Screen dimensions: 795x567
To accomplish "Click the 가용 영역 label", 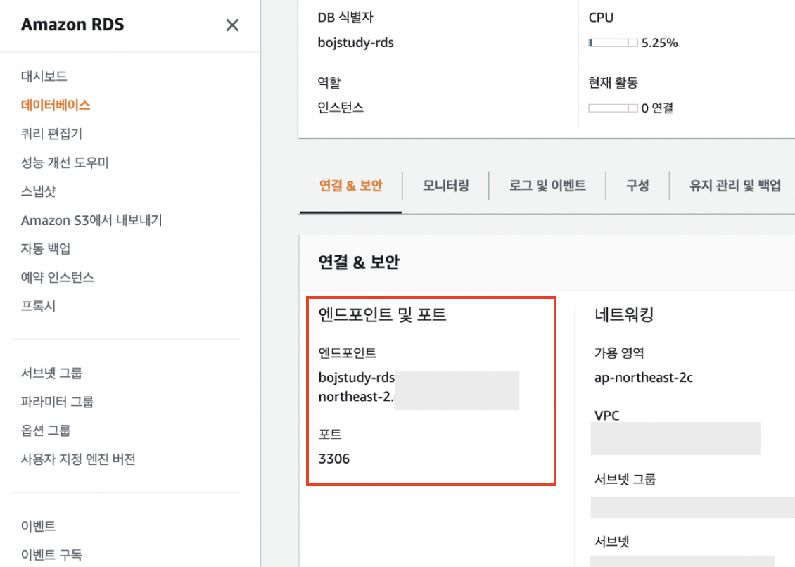I will [619, 353].
